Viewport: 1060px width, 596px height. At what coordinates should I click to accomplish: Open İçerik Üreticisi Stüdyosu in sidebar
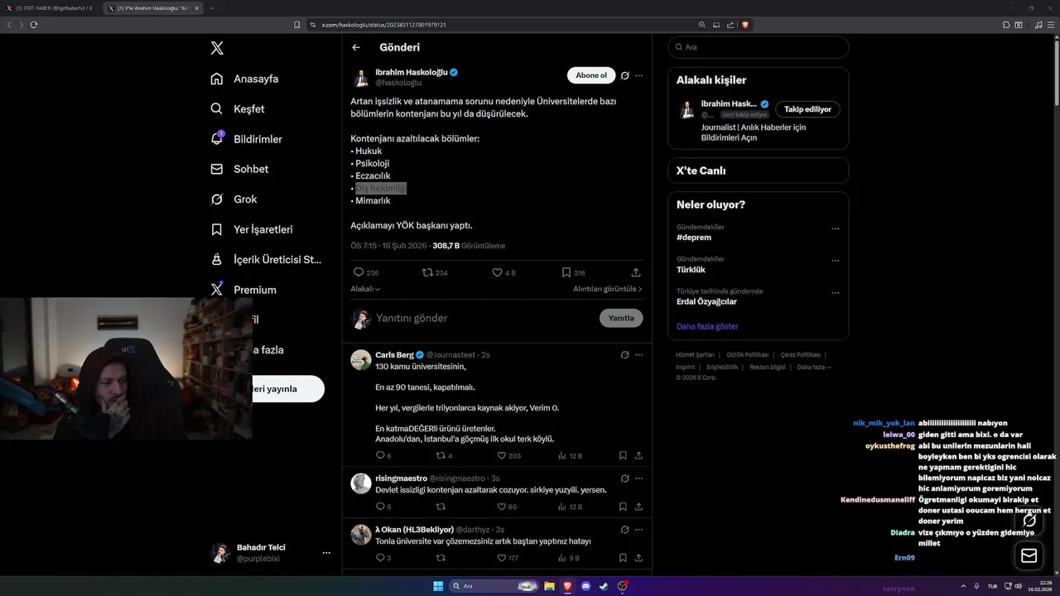pos(266,259)
